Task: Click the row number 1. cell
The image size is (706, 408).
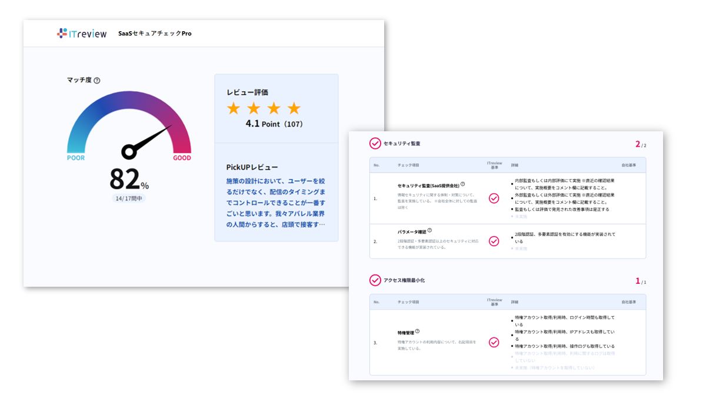Action: pos(375,198)
